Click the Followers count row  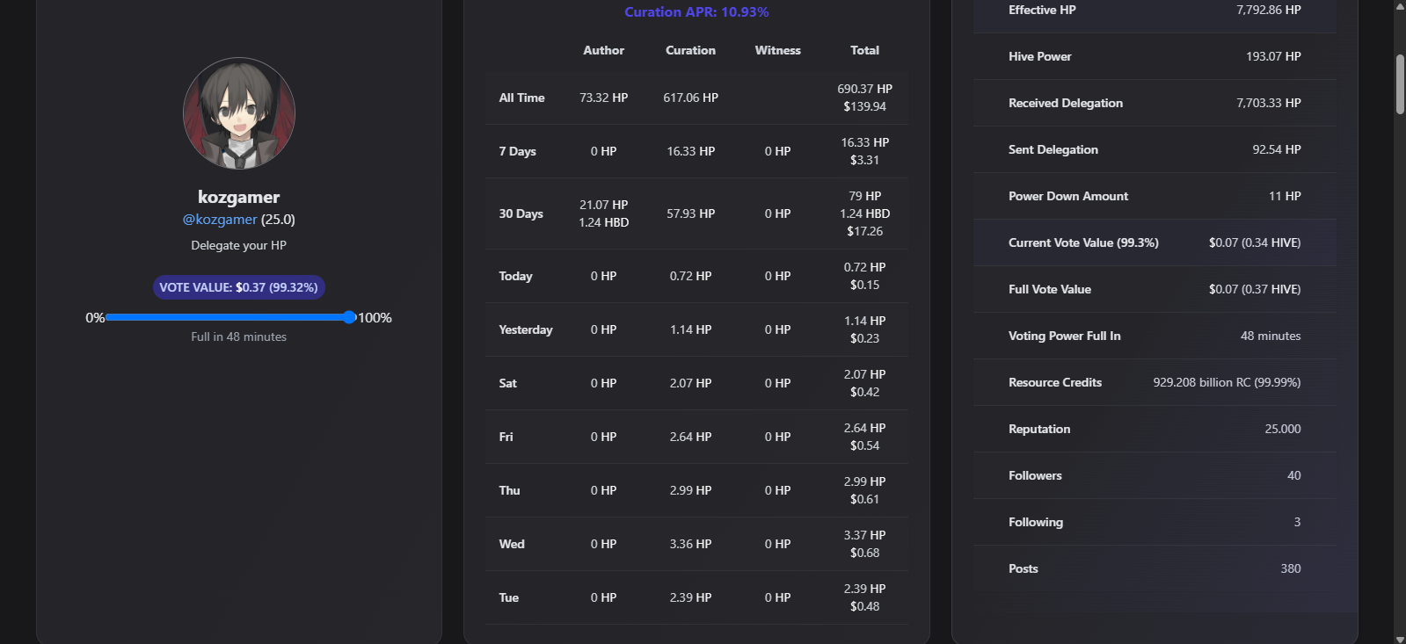coord(1154,475)
